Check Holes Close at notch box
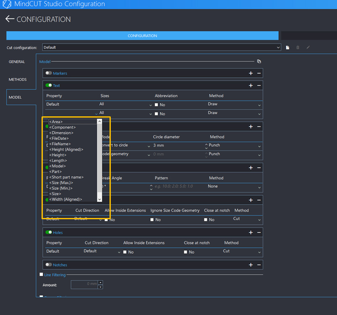 (185, 252)
